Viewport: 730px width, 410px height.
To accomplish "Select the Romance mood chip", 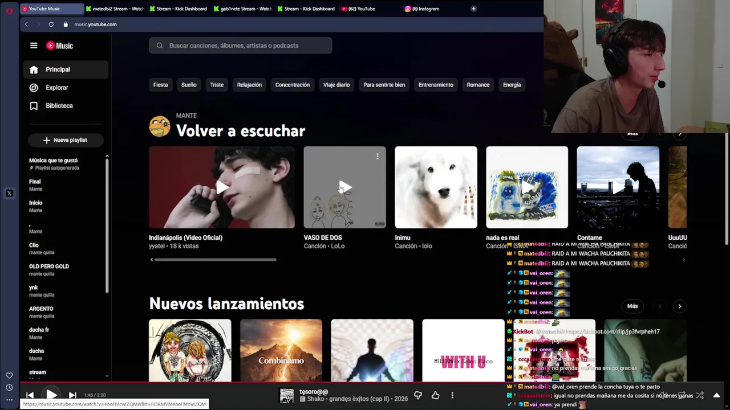I will pos(478,85).
